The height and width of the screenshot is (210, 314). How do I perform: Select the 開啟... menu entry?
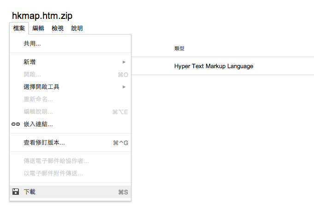coord(32,74)
